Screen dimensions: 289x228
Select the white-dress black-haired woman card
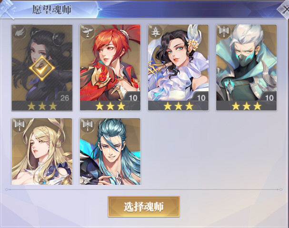[178, 67]
